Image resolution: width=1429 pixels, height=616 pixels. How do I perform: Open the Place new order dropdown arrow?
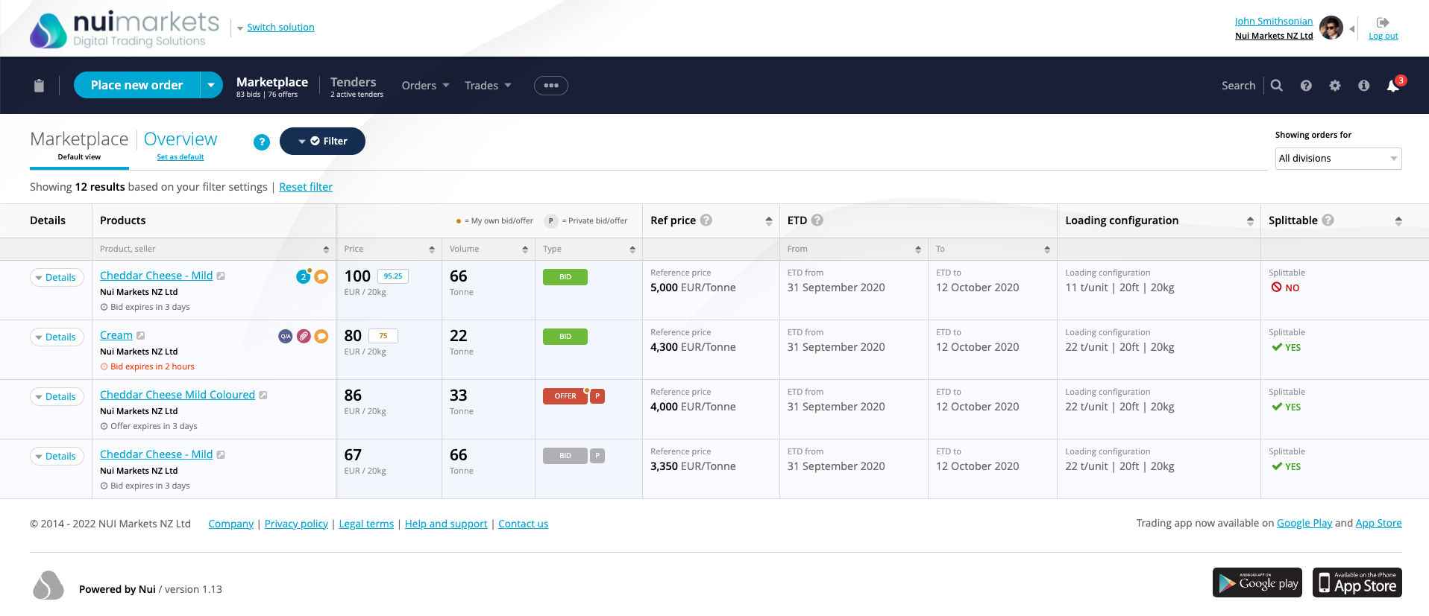(x=211, y=85)
